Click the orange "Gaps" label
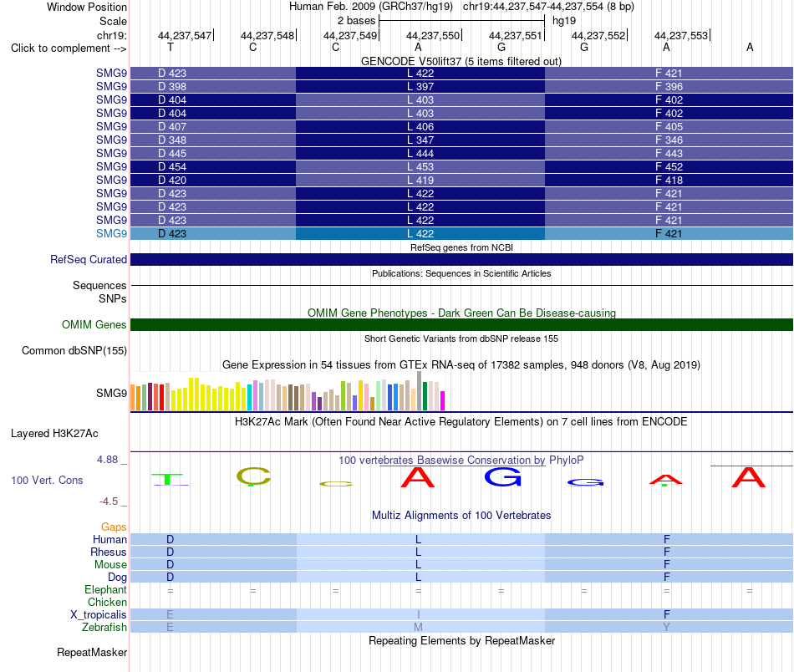Viewport: 794px width, 672px height. click(x=114, y=527)
